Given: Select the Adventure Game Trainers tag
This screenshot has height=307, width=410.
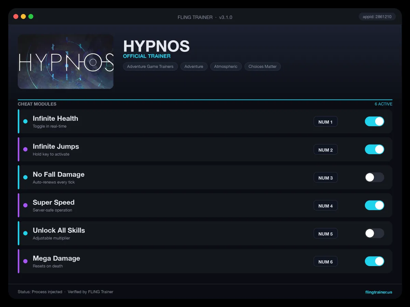Looking at the screenshot, I should click(x=150, y=67).
